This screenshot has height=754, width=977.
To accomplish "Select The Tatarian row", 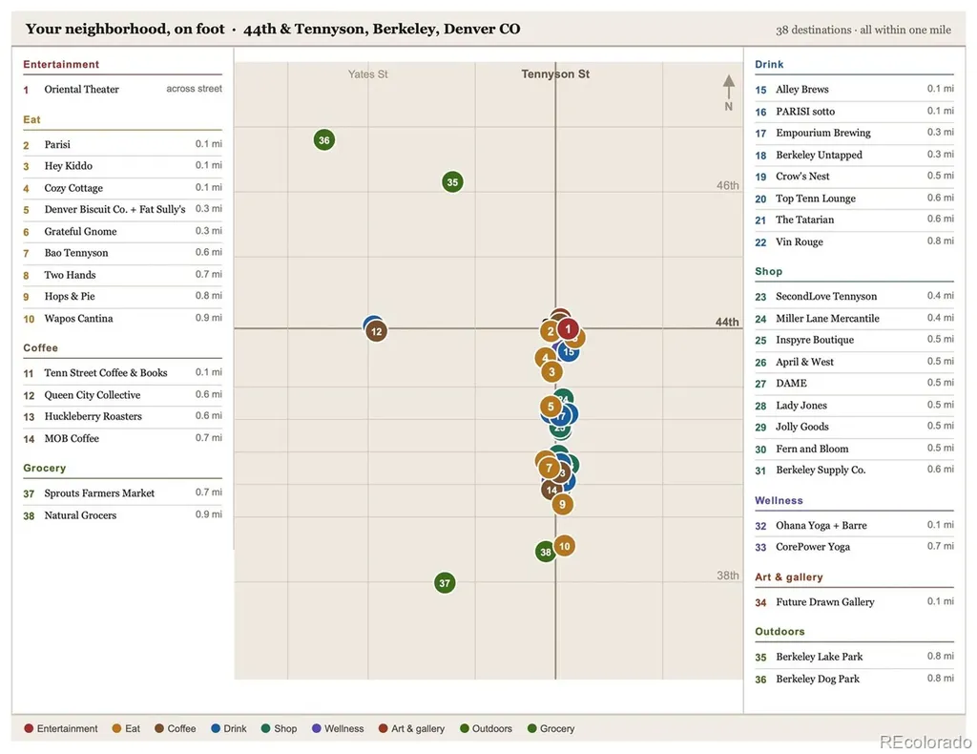I will [854, 220].
